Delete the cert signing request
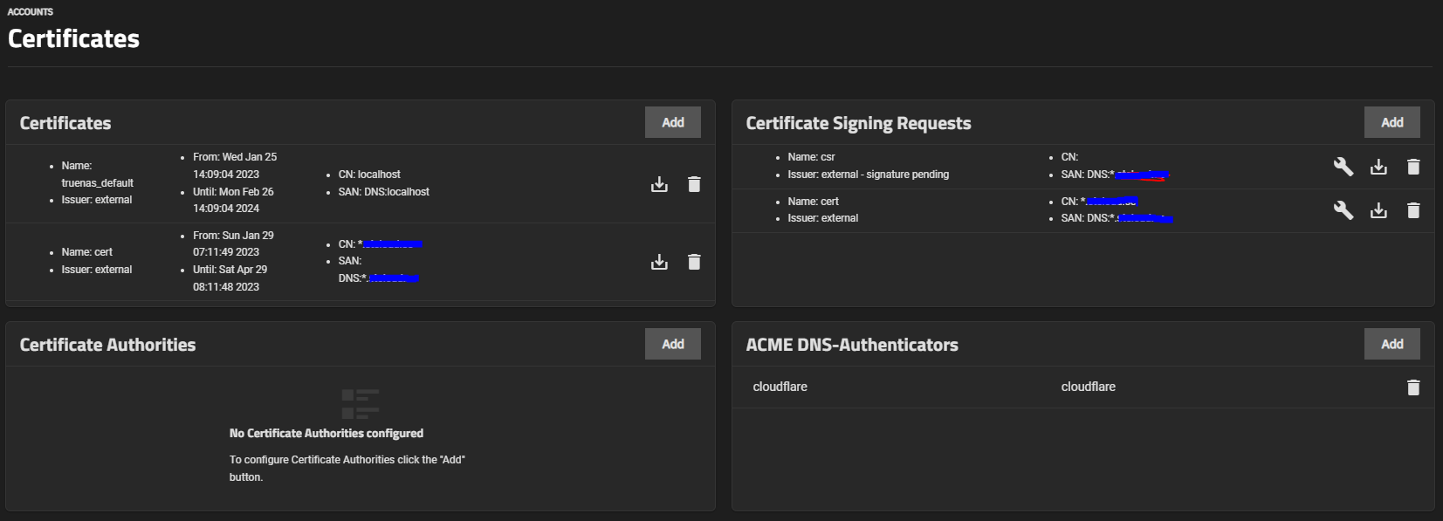This screenshot has width=1443, height=521. point(1413,210)
